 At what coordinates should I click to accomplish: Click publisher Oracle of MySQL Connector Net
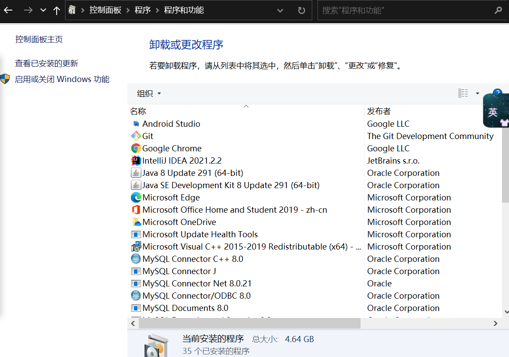coord(379,283)
